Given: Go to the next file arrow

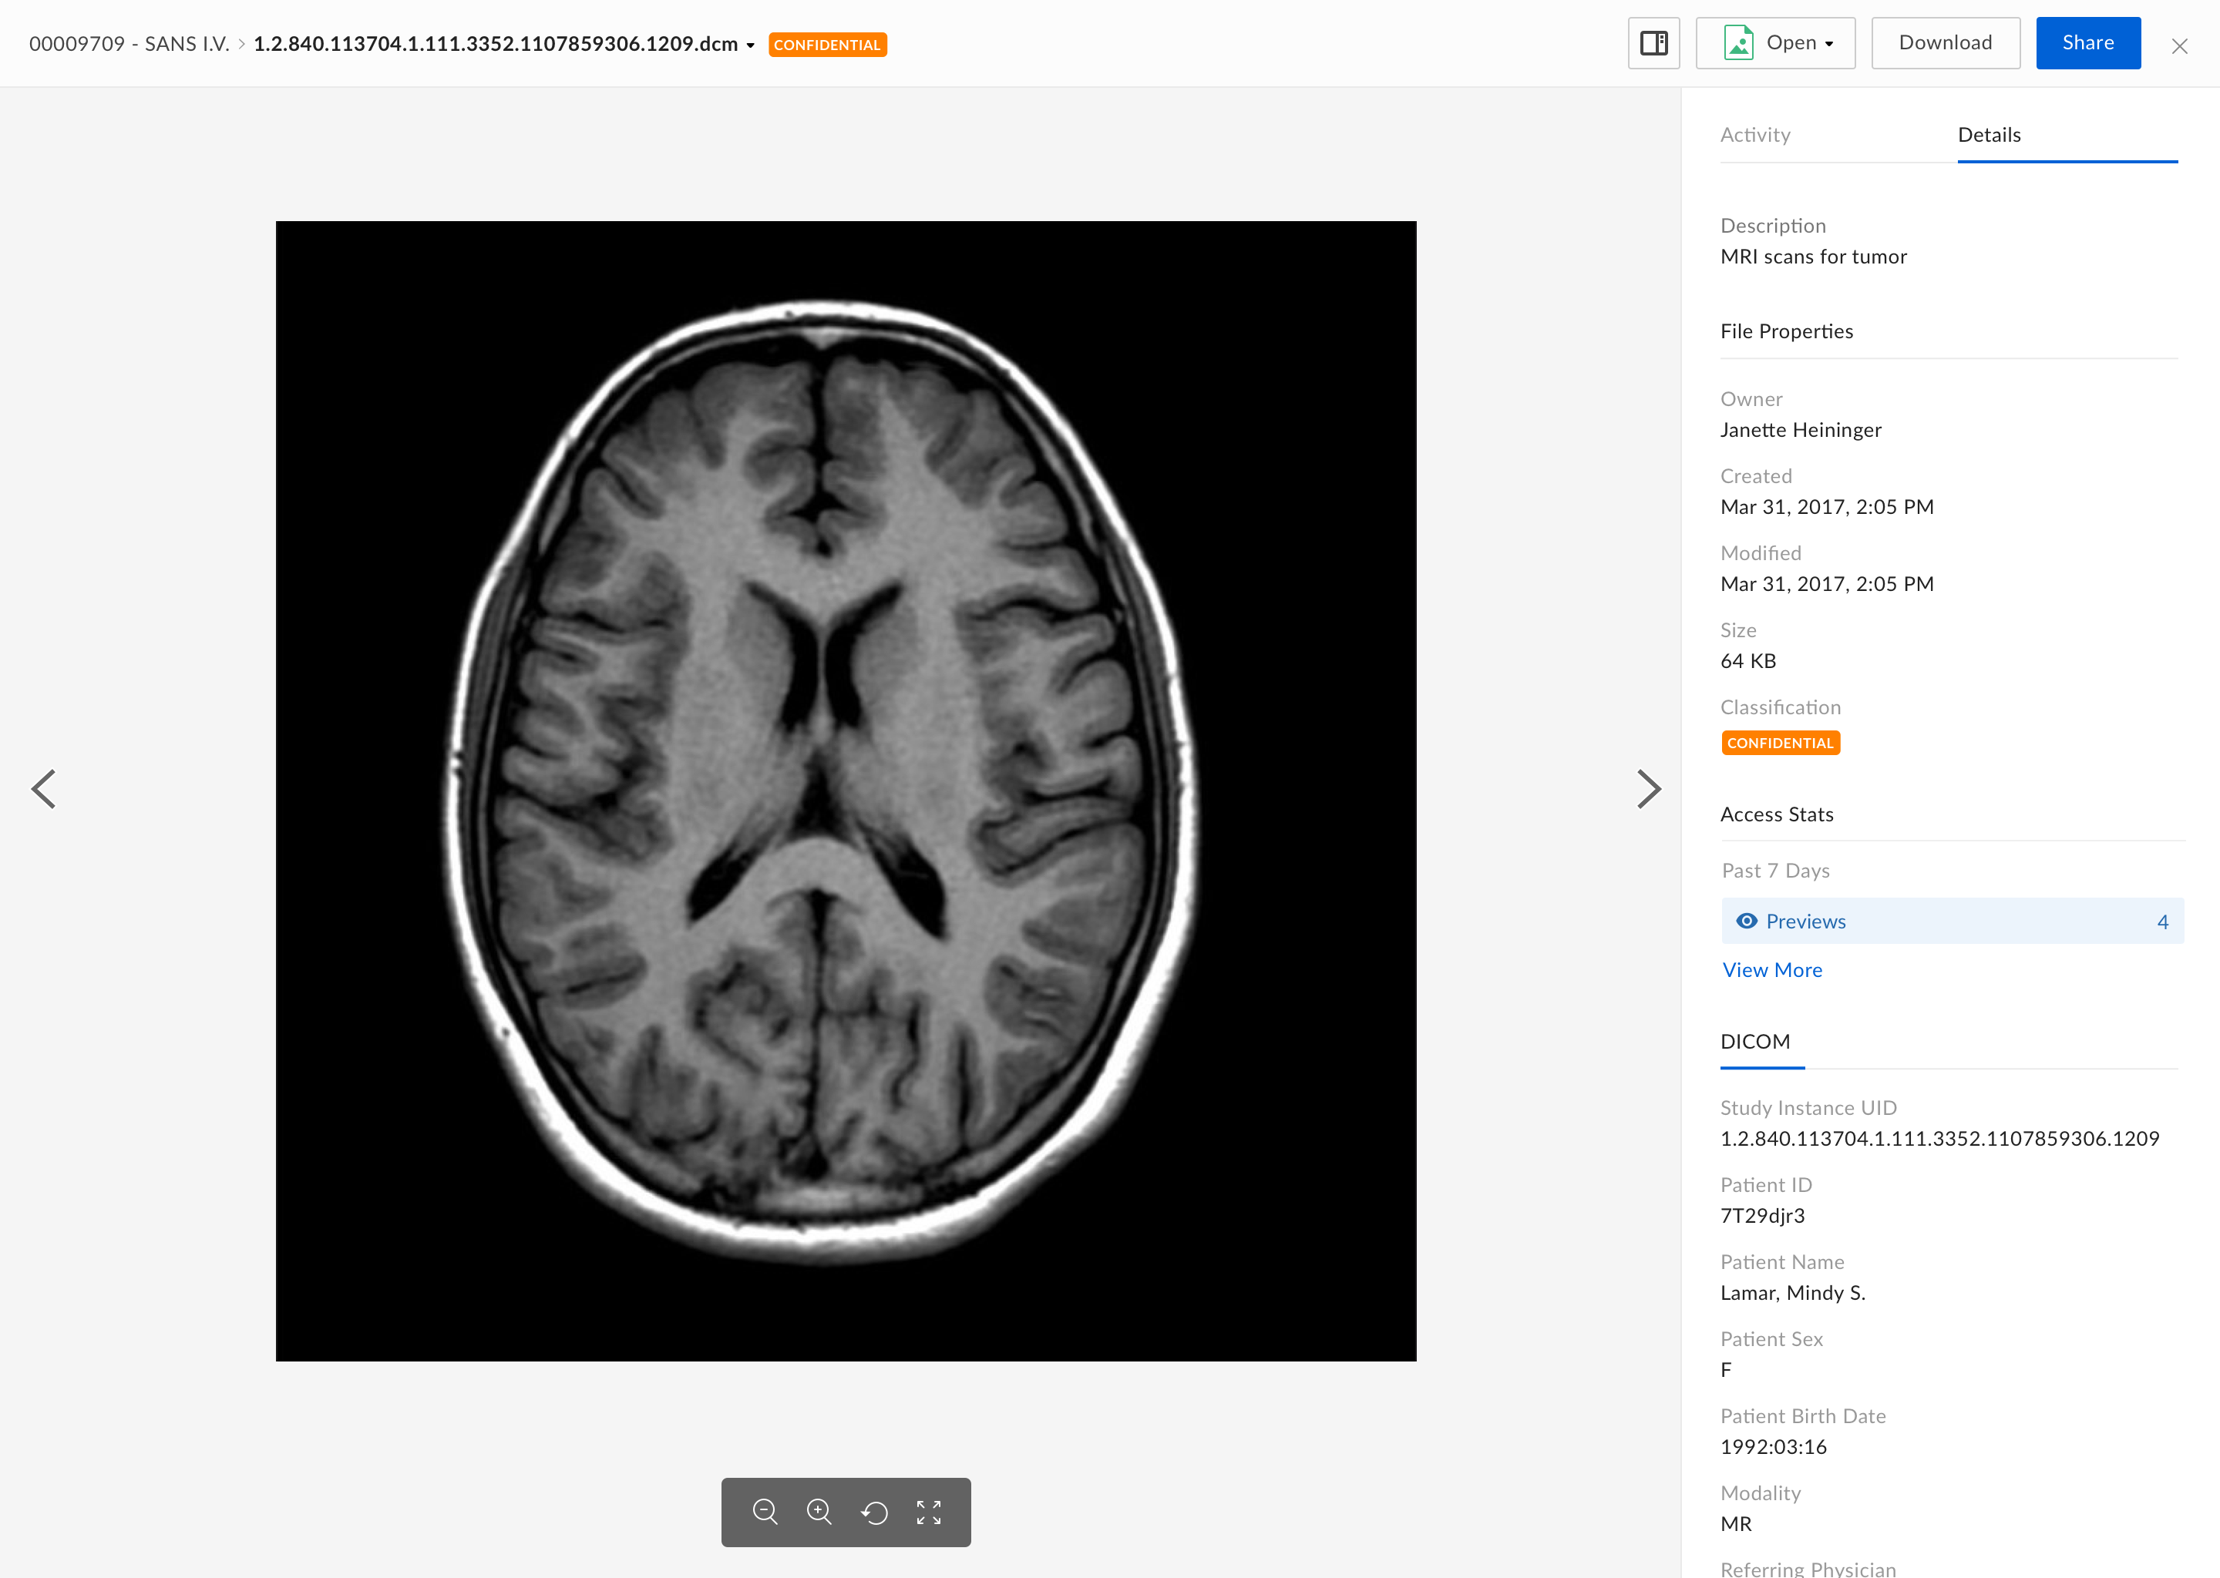Looking at the screenshot, I should 1649,788.
